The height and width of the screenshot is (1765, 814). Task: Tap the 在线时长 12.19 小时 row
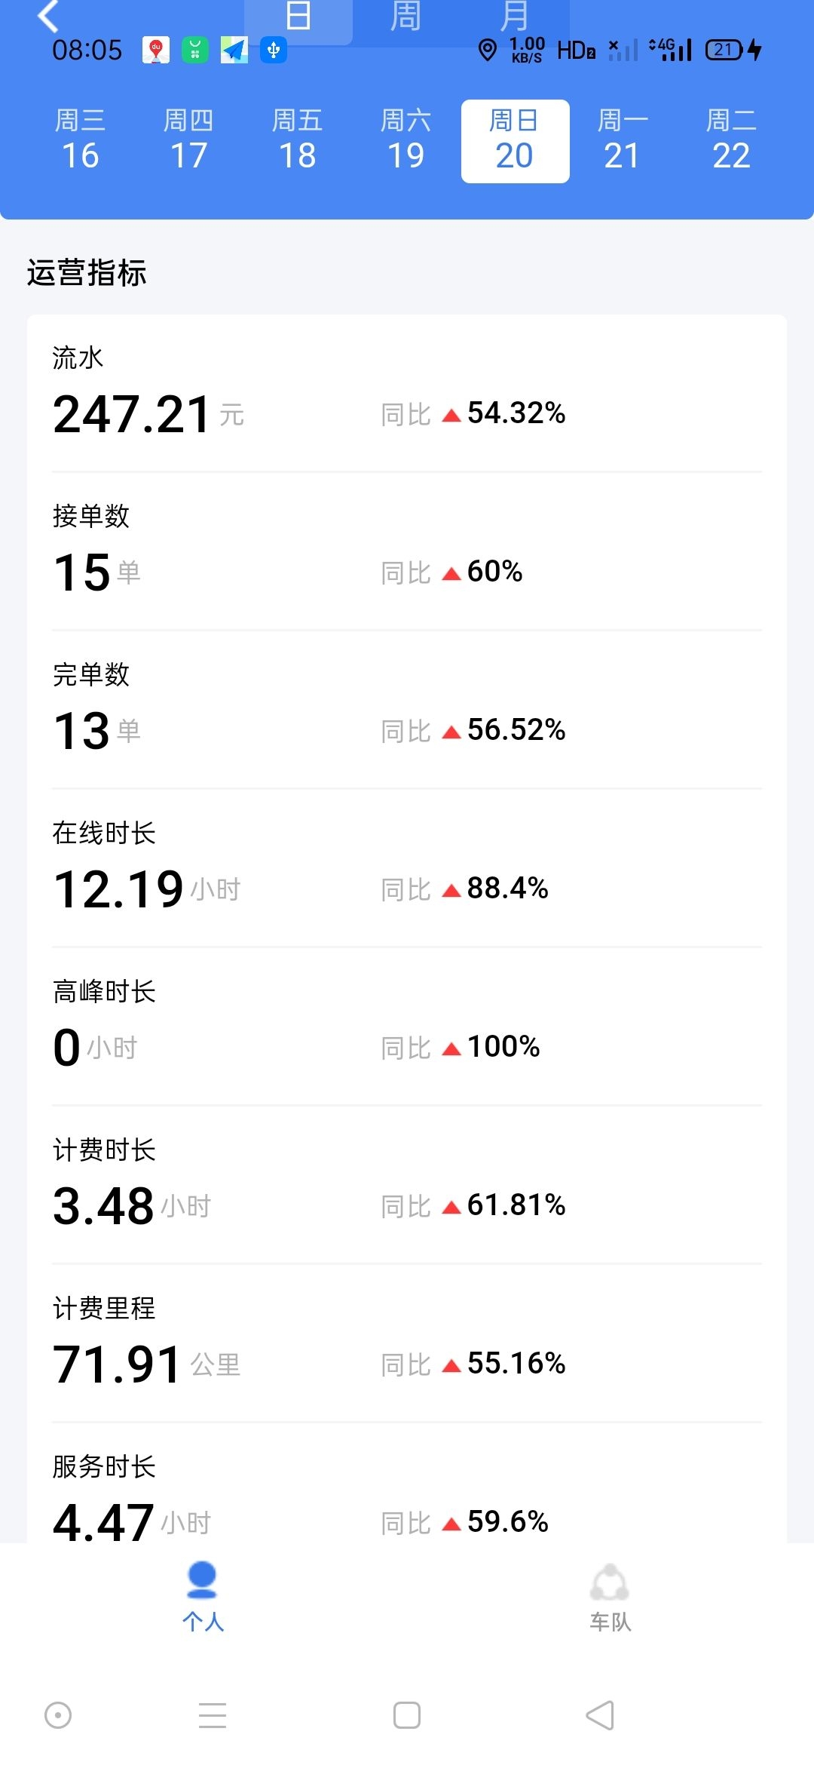[x=407, y=868]
